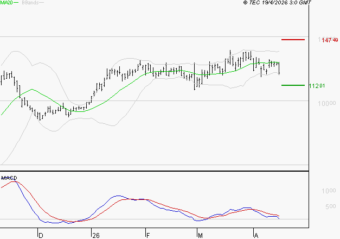Screen dimensions: 340x239
Task: Click the MACD 500 scale label
Action: [331, 206]
